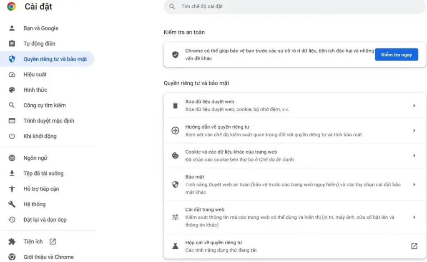Expand the Cookie và các dữ liệu khác arrow
Viewport: 427px width, 262px height.
414,156
